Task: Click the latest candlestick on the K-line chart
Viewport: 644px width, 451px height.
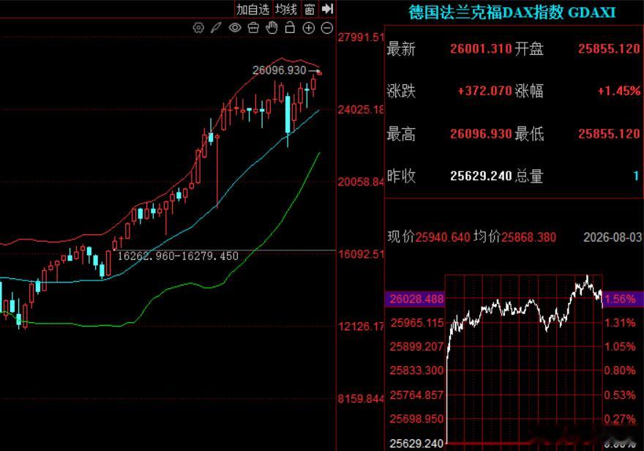Action: click(x=320, y=73)
